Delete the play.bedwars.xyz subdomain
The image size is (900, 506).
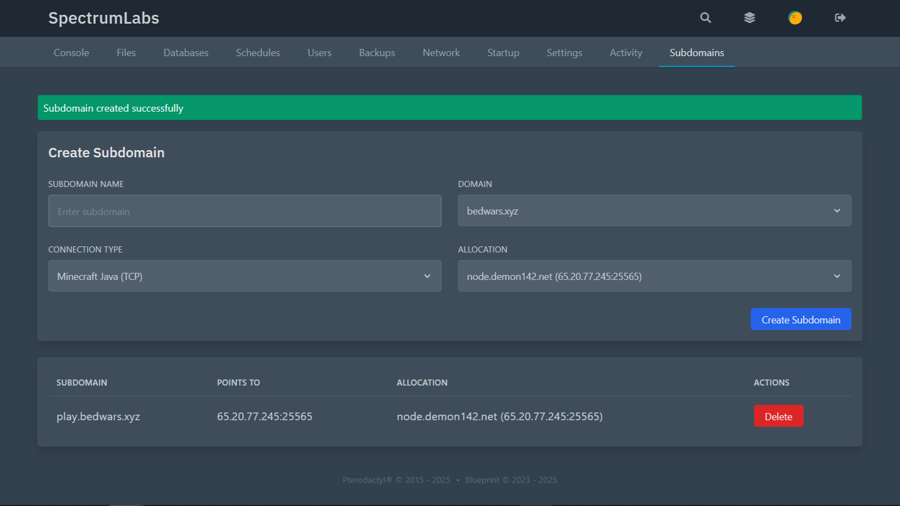(x=778, y=416)
